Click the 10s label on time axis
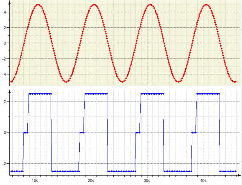 pos(35,180)
